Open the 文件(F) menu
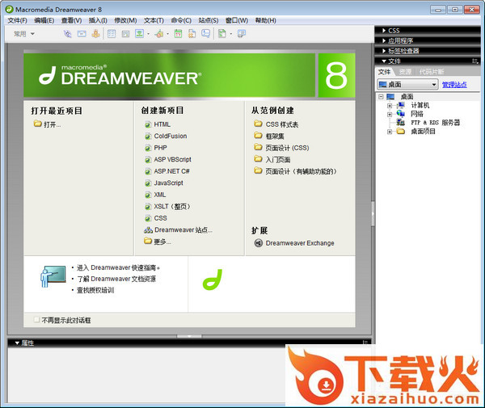This screenshot has height=408, width=485. click(17, 20)
